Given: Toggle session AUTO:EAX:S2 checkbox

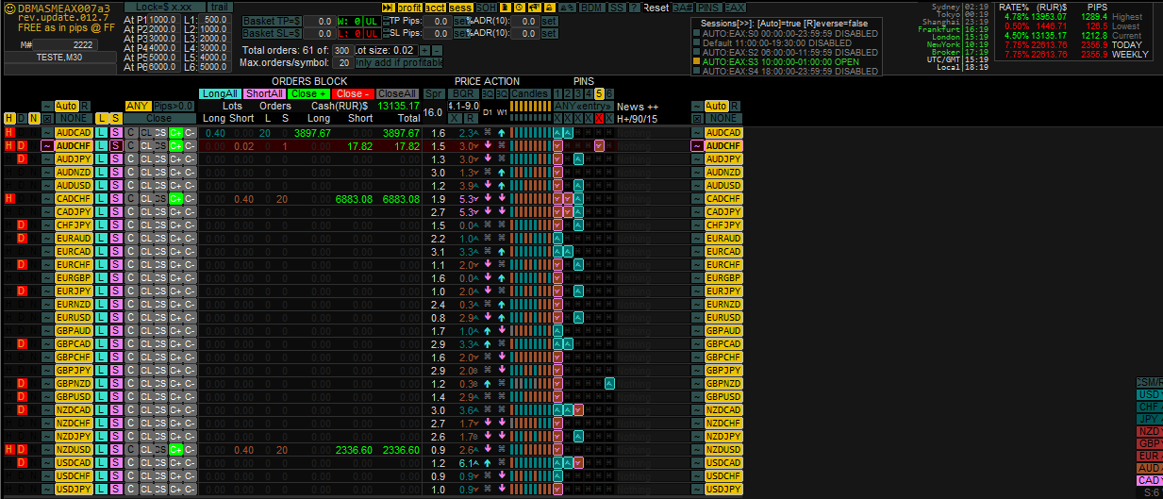Looking at the screenshot, I should coord(697,52).
